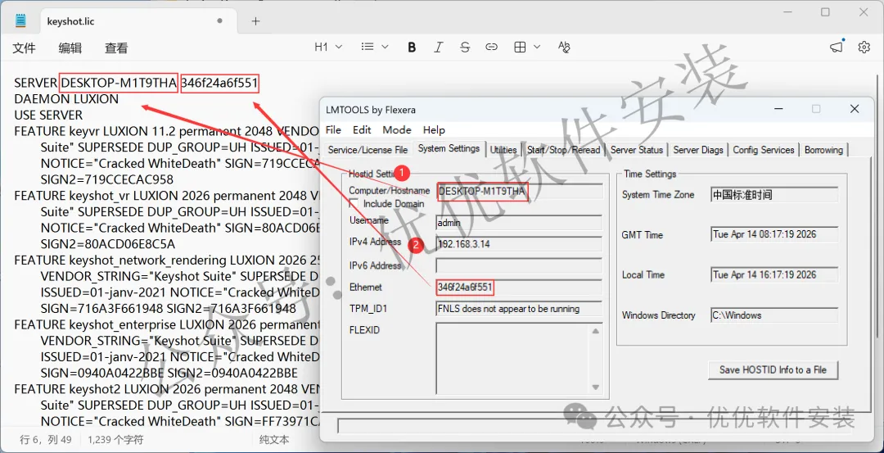Clear formatting with the Aa icon
Viewport: 884px width, 453px height.
(564, 48)
